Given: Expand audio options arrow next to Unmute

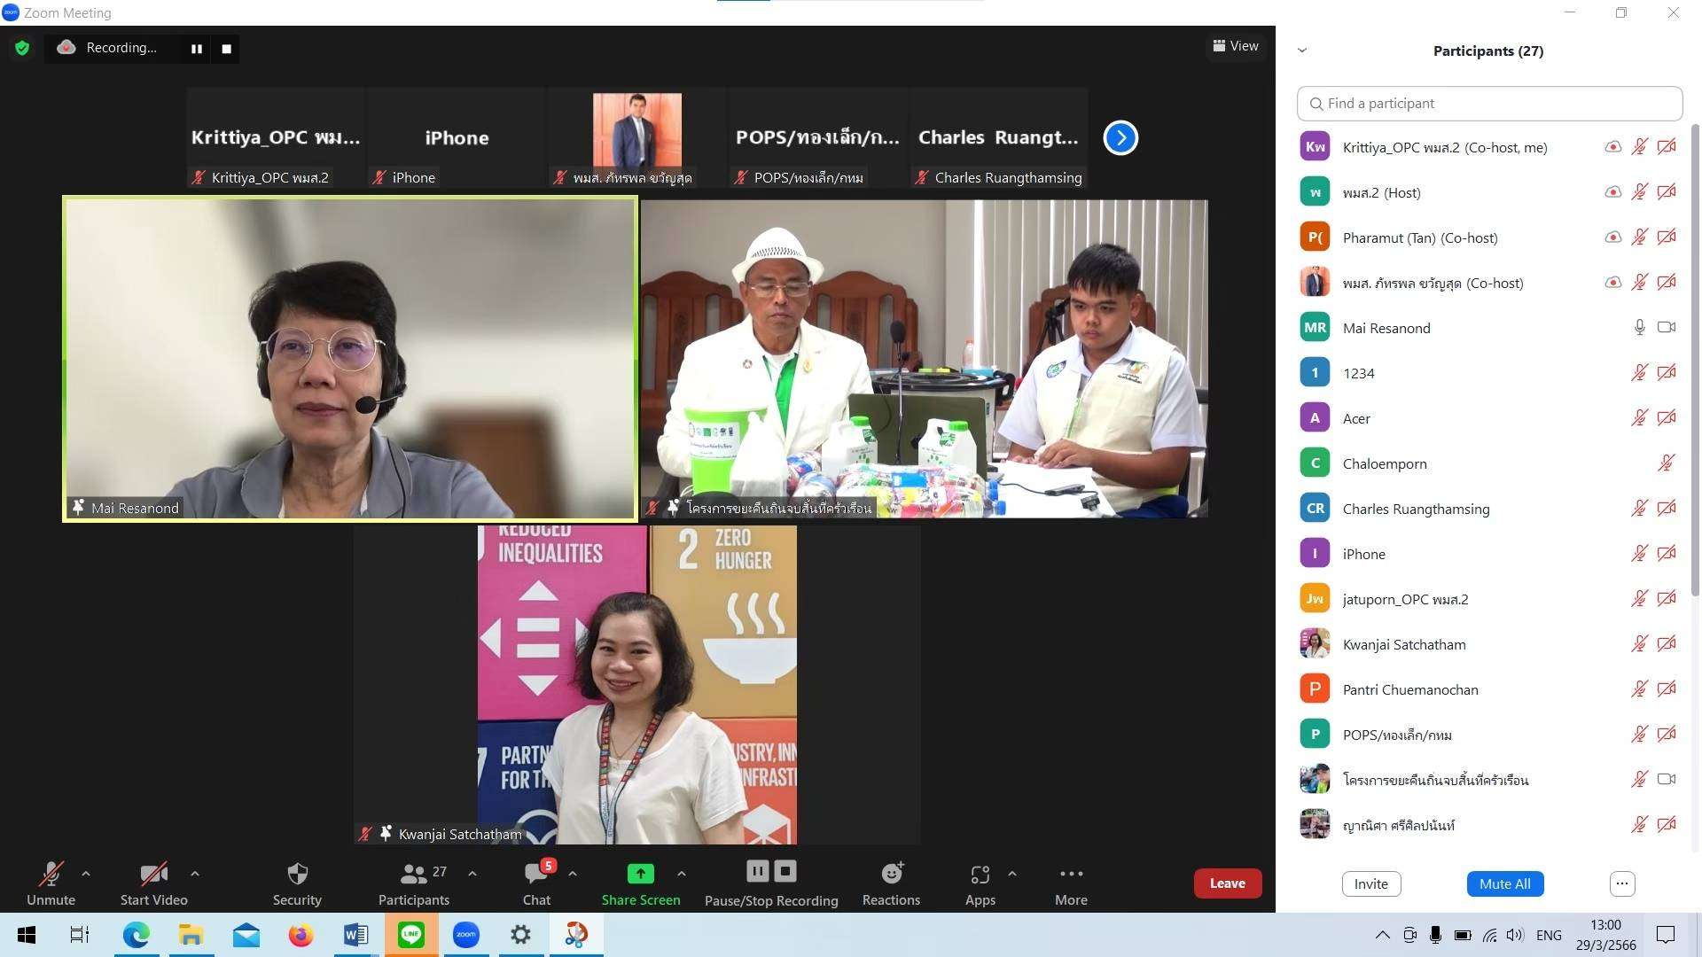Looking at the screenshot, I should pos(86,874).
